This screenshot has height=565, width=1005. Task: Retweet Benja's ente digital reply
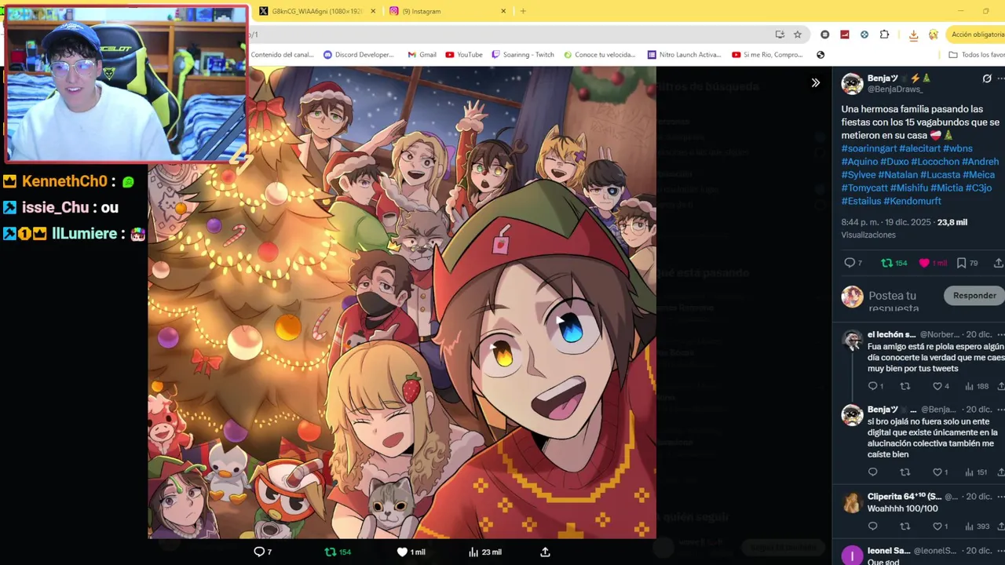coord(904,472)
